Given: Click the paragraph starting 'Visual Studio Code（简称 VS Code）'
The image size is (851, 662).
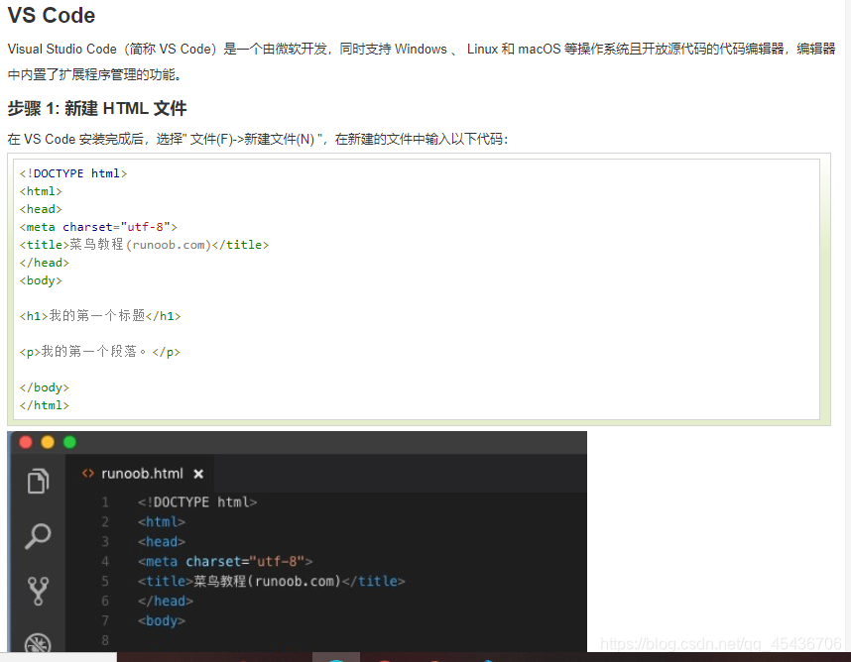Looking at the screenshot, I should point(422,61).
